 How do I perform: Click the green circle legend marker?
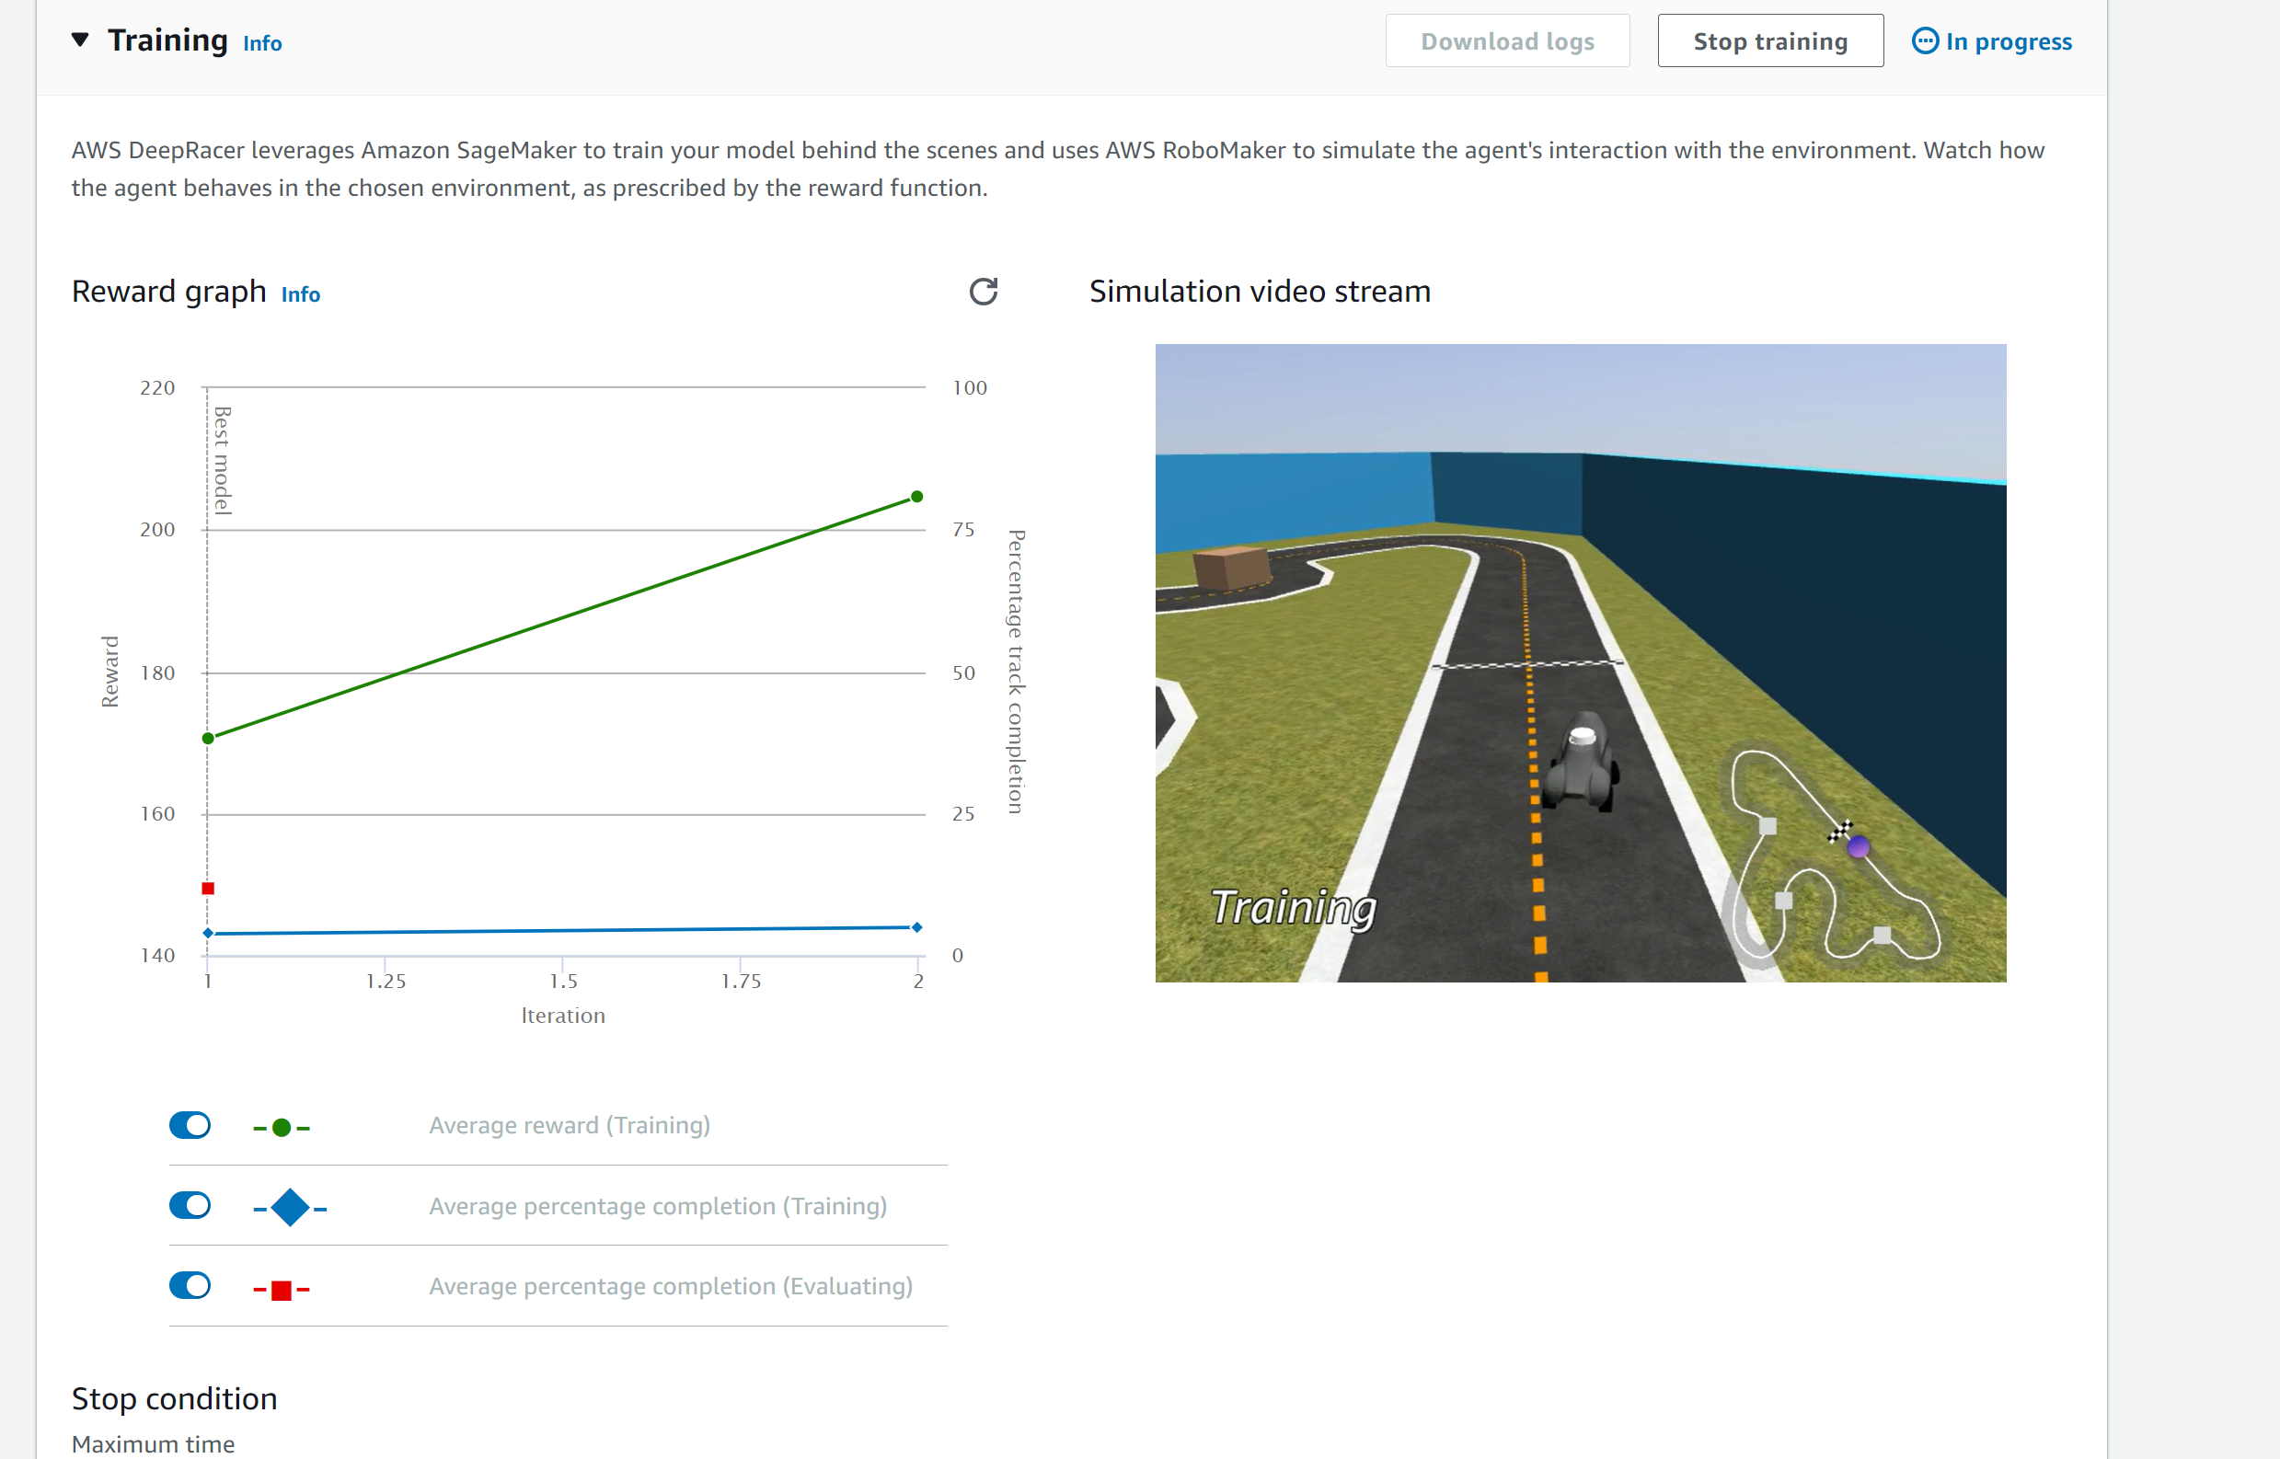tap(282, 1128)
